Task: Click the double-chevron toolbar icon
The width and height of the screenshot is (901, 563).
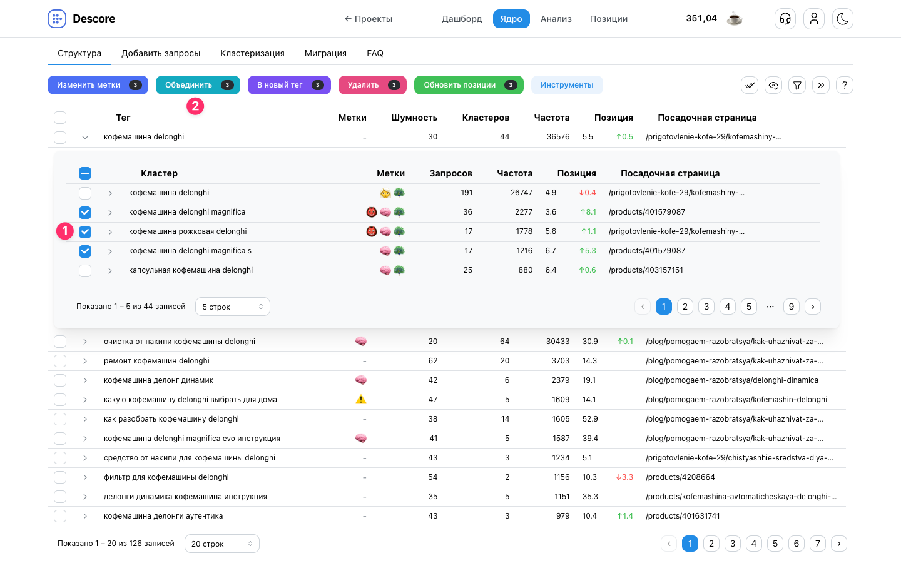Action: (x=821, y=85)
